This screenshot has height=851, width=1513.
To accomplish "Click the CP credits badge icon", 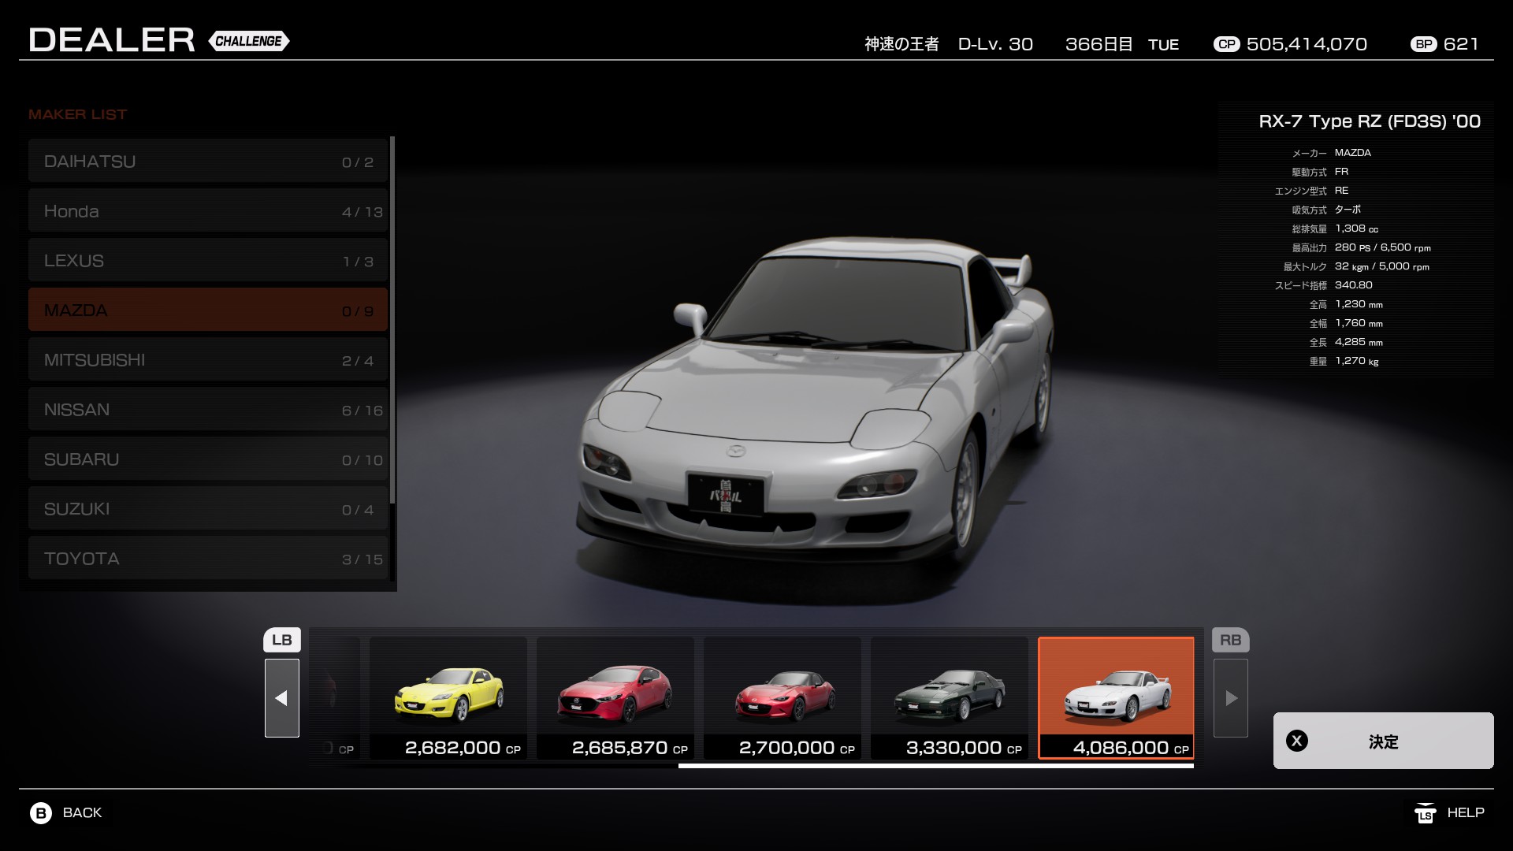I will tap(1226, 44).
